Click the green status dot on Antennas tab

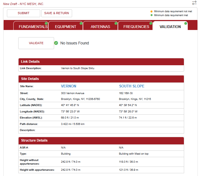tap(116, 23)
